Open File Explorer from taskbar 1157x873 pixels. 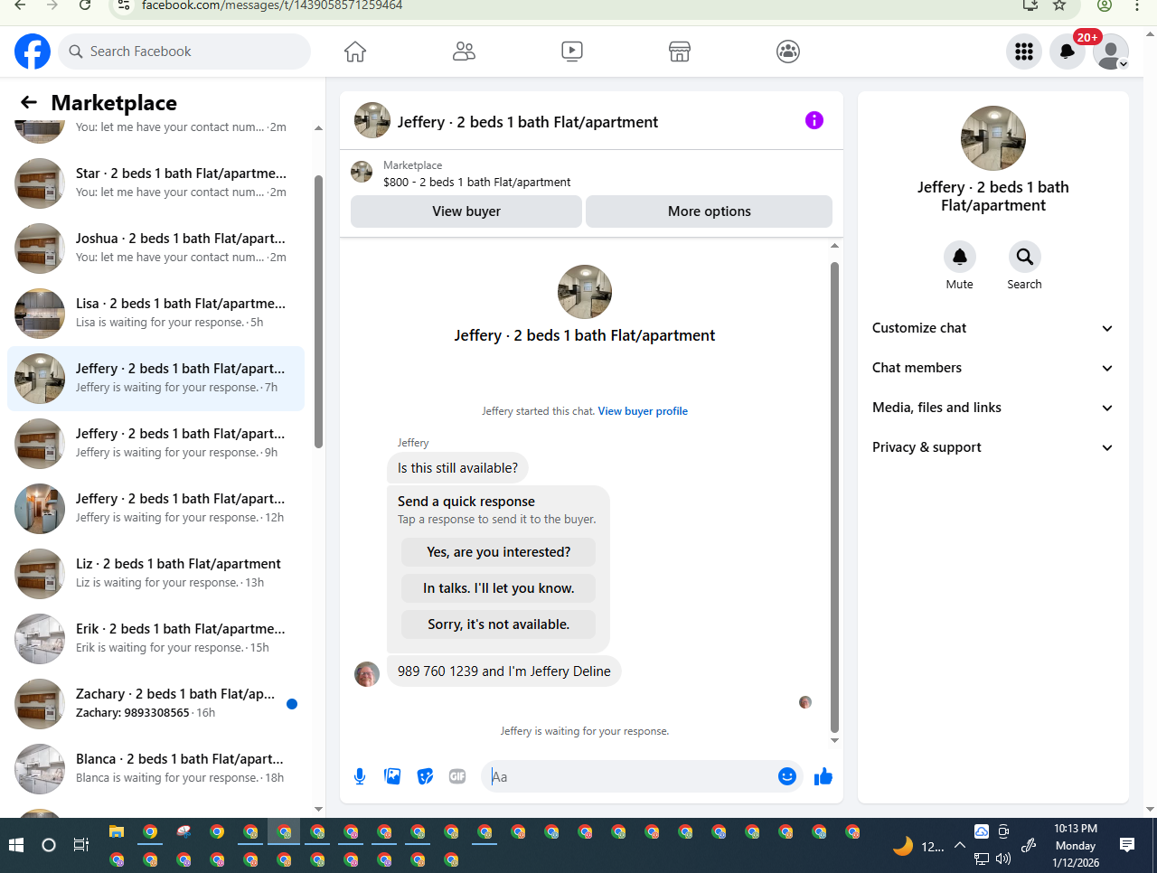pos(117,832)
